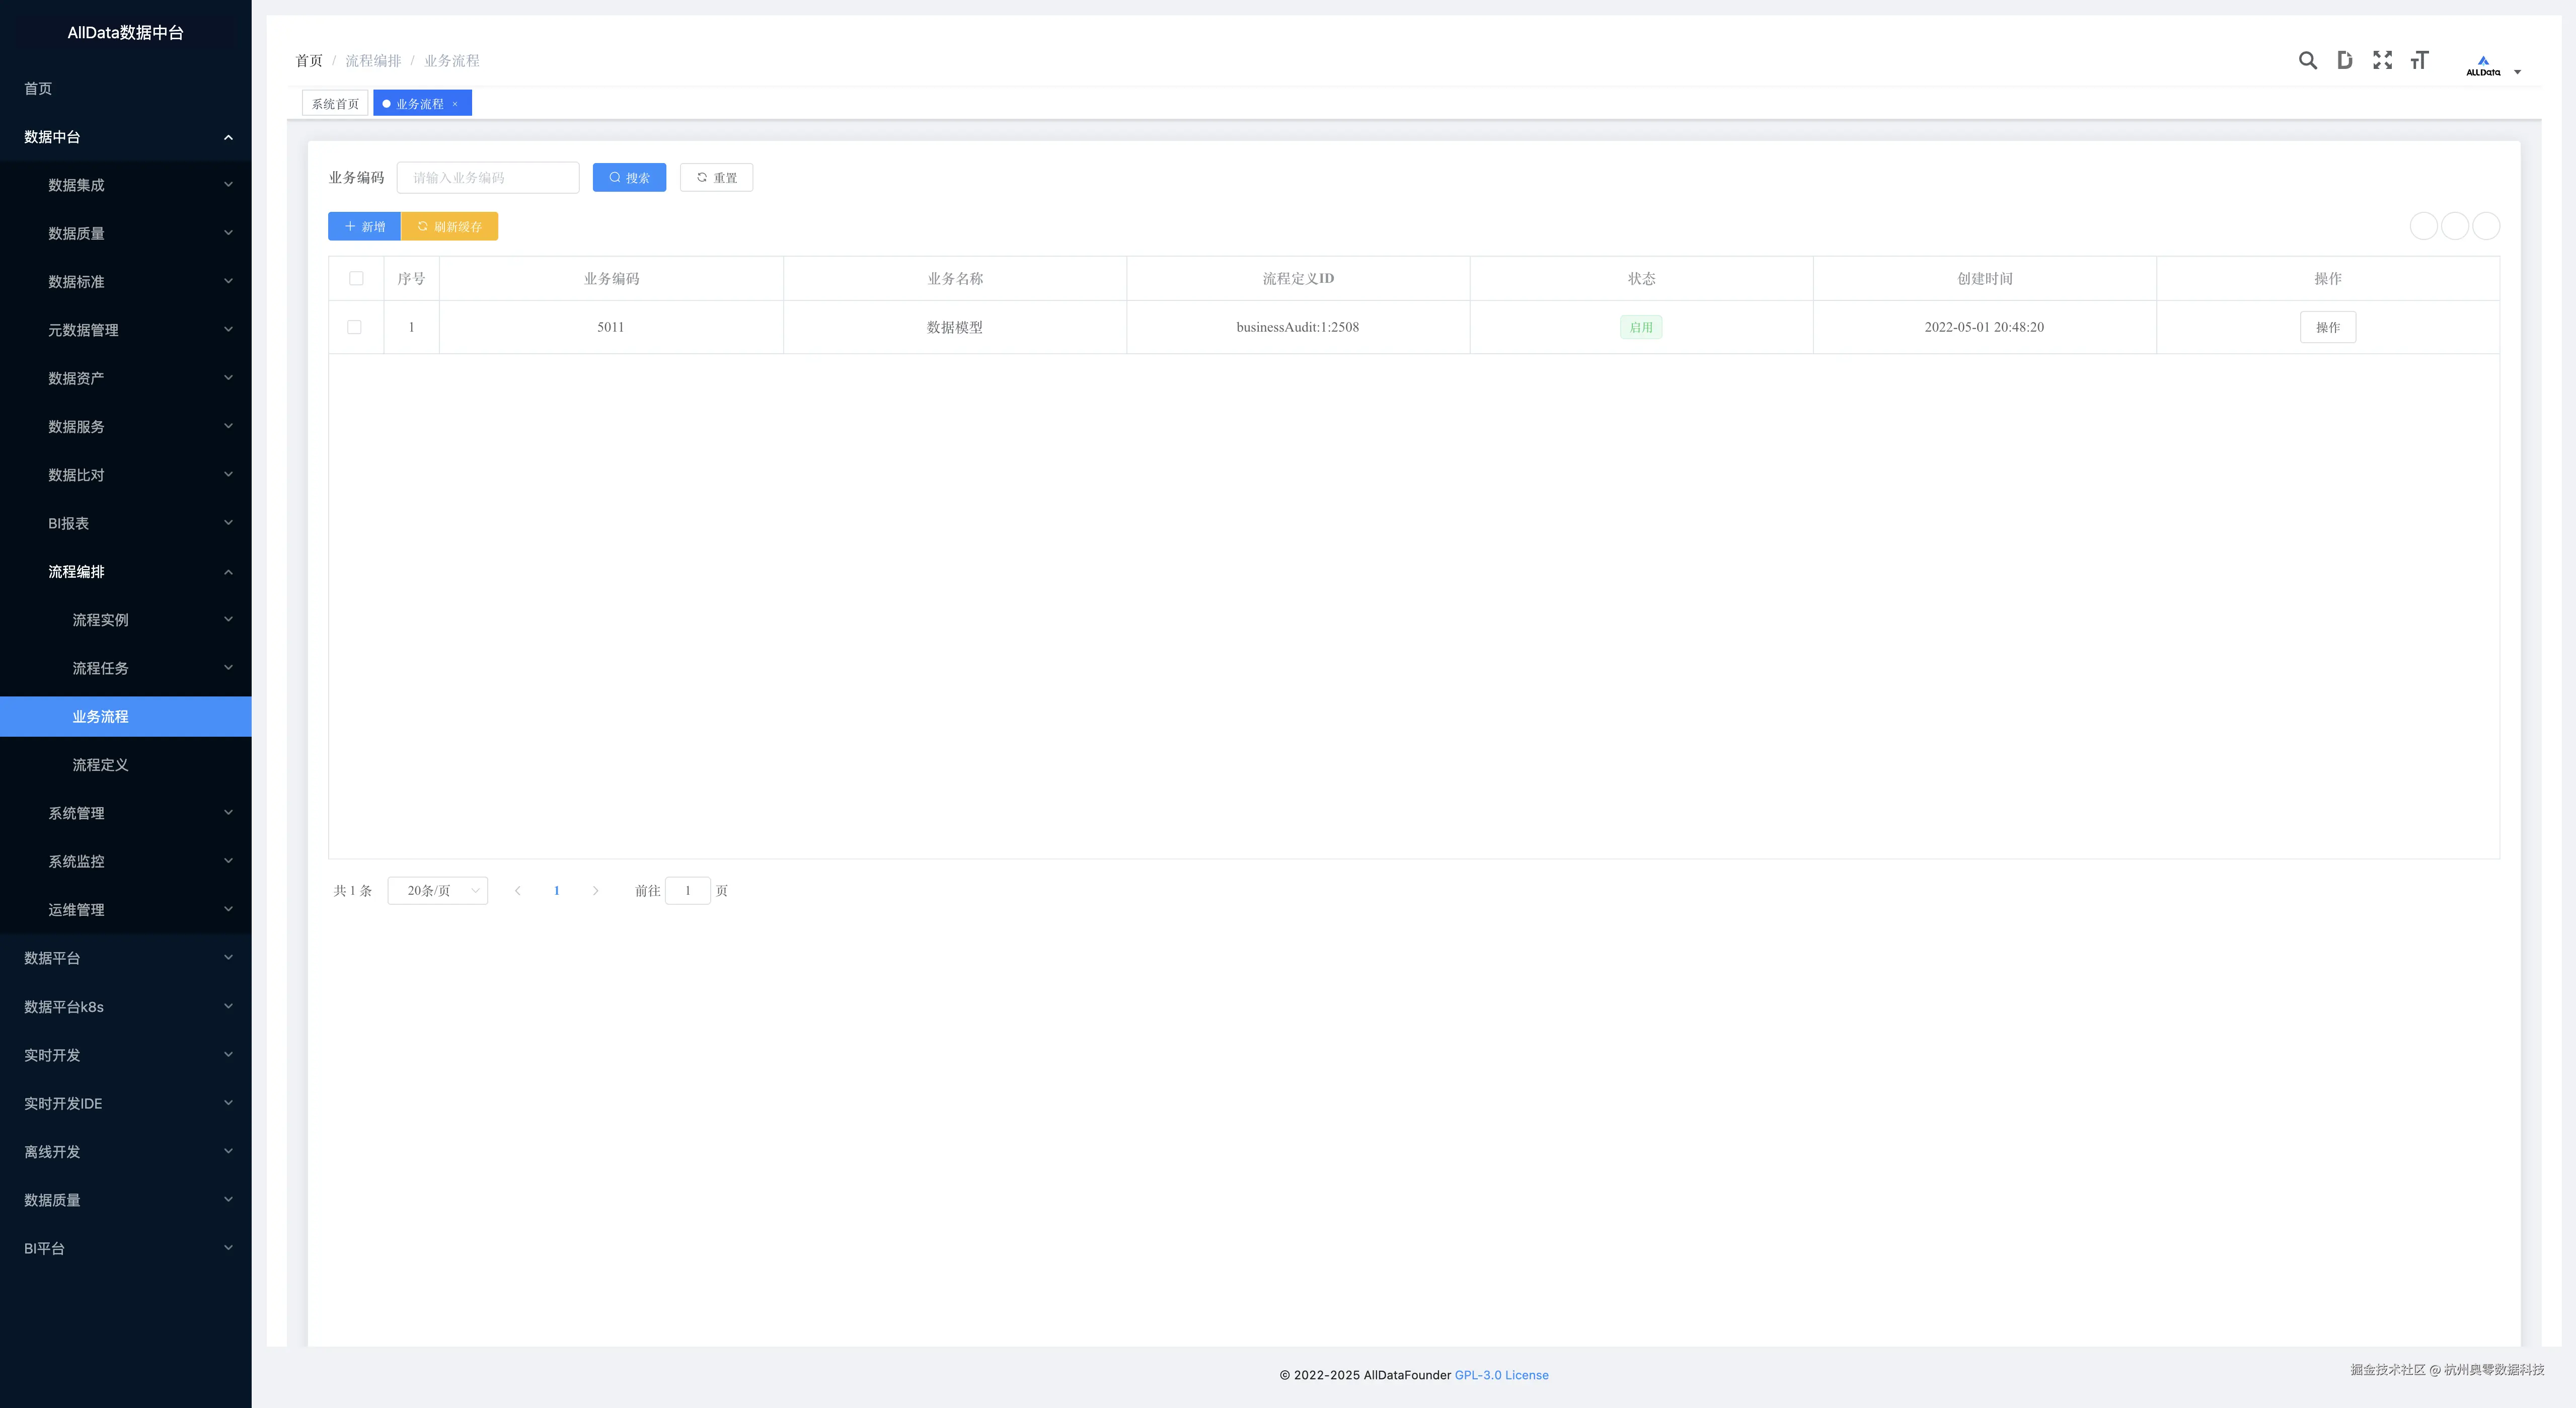This screenshot has width=2576, height=1408.
Task: Open the 20条/页 page size dropdown
Action: coord(437,891)
